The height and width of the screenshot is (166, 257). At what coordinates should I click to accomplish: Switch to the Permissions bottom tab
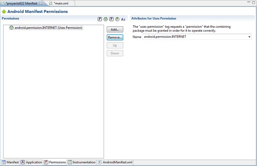tap(55, 162)
